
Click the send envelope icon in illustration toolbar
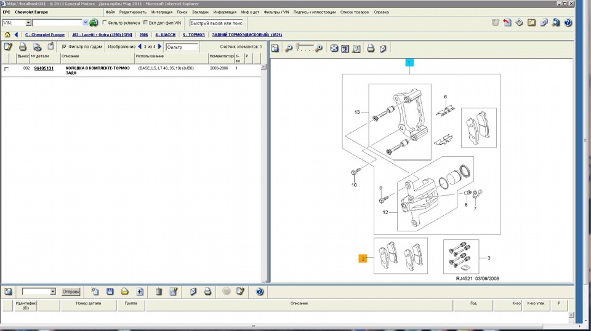click(x=383, y=48)
